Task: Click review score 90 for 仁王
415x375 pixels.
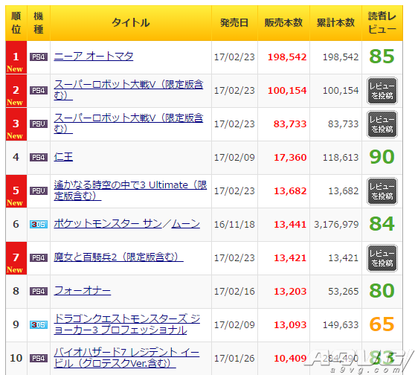Action: [x=382, y=157]
